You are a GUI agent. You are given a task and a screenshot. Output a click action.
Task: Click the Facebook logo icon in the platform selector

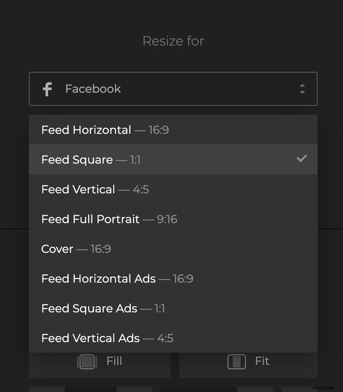47,89
